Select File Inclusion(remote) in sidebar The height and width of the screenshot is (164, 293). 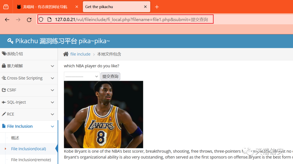pyautogui.click(x=31, y=160)
